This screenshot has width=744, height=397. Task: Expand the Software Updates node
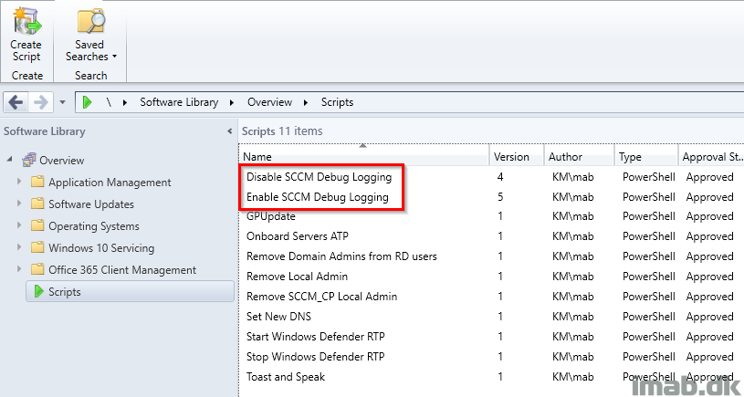[x=19, y=204]
